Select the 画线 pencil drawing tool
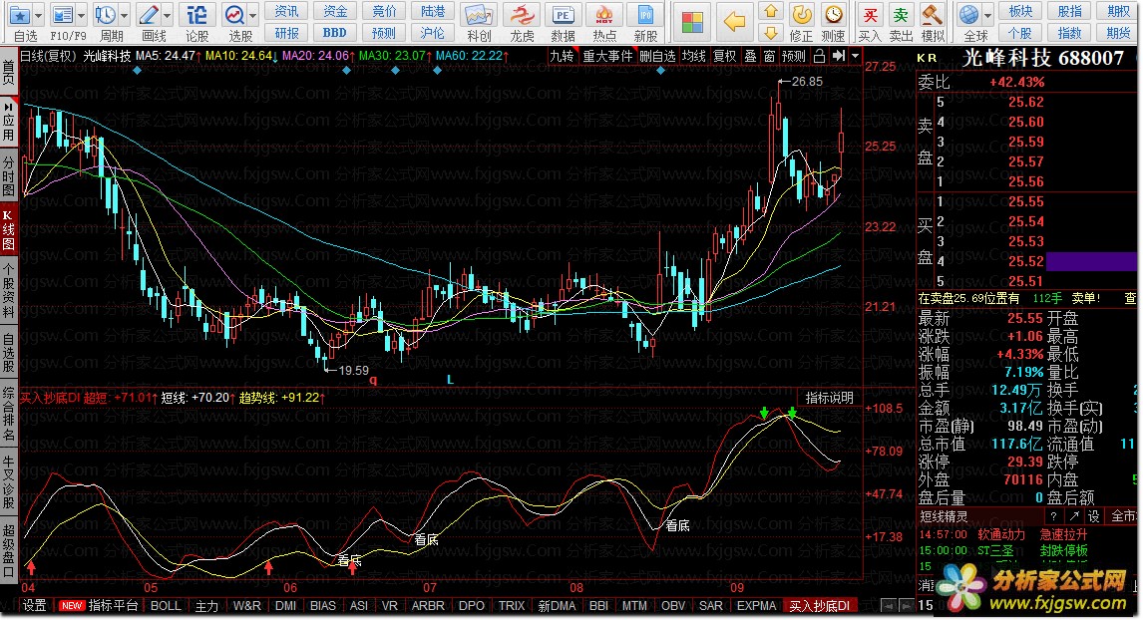 149,15
